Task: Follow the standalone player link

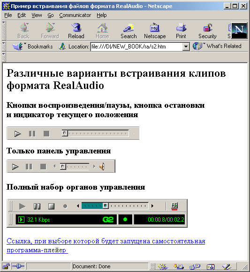Action: [x=106, y=246]
